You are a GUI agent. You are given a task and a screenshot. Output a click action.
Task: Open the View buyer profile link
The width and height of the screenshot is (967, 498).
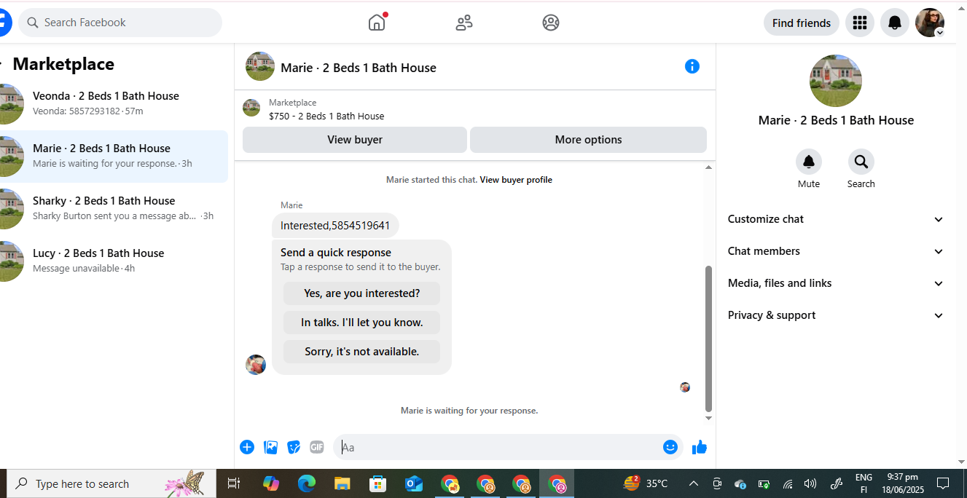coord(516,180)
